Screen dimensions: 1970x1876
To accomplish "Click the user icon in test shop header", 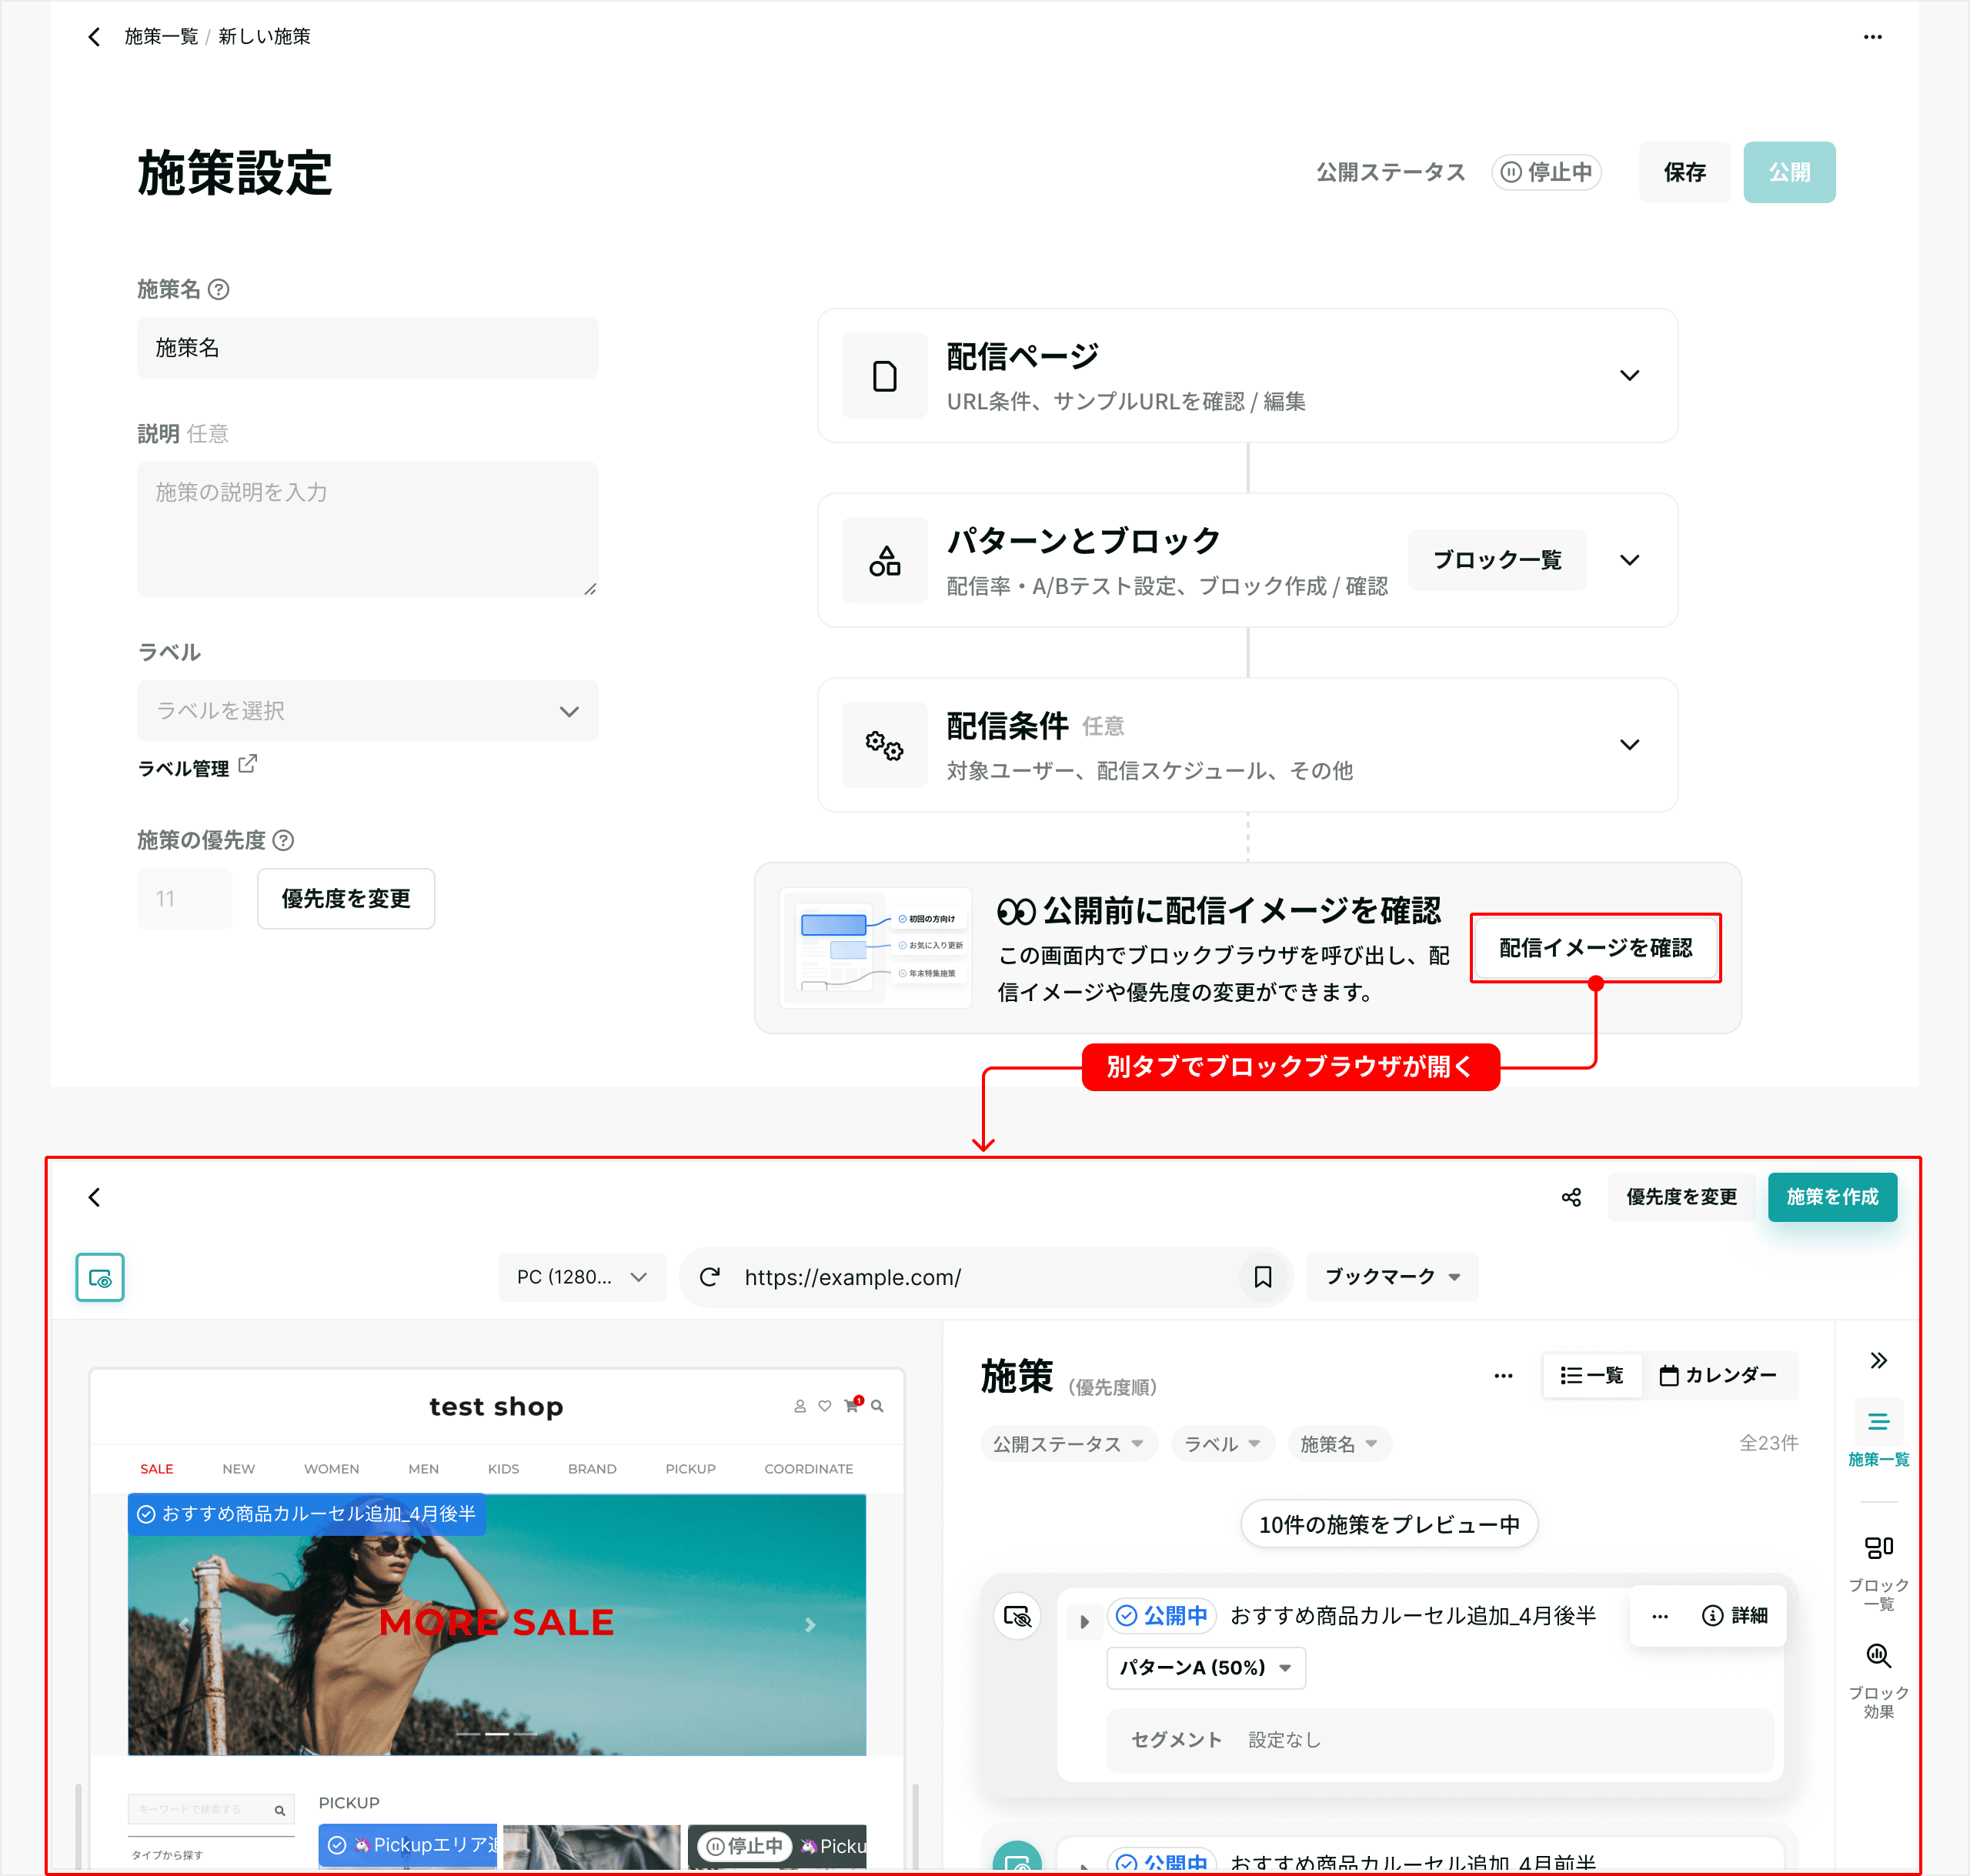I will (x=800, y=1406).
